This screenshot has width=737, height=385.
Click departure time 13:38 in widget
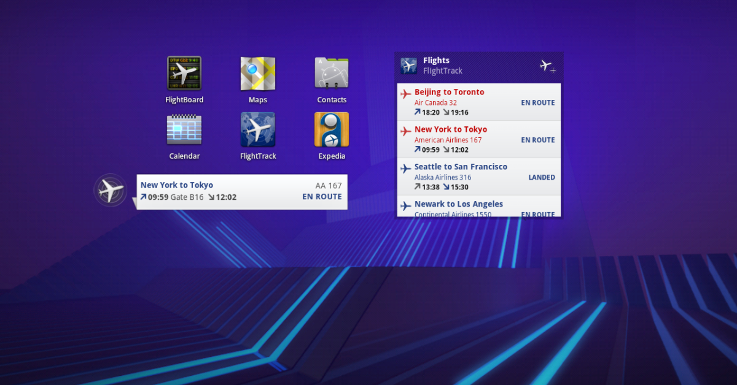(x=431, y=188)
